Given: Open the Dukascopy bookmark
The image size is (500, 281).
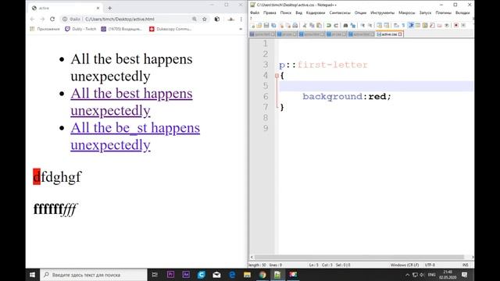Looking at the screenshot, I should (170, 29).
